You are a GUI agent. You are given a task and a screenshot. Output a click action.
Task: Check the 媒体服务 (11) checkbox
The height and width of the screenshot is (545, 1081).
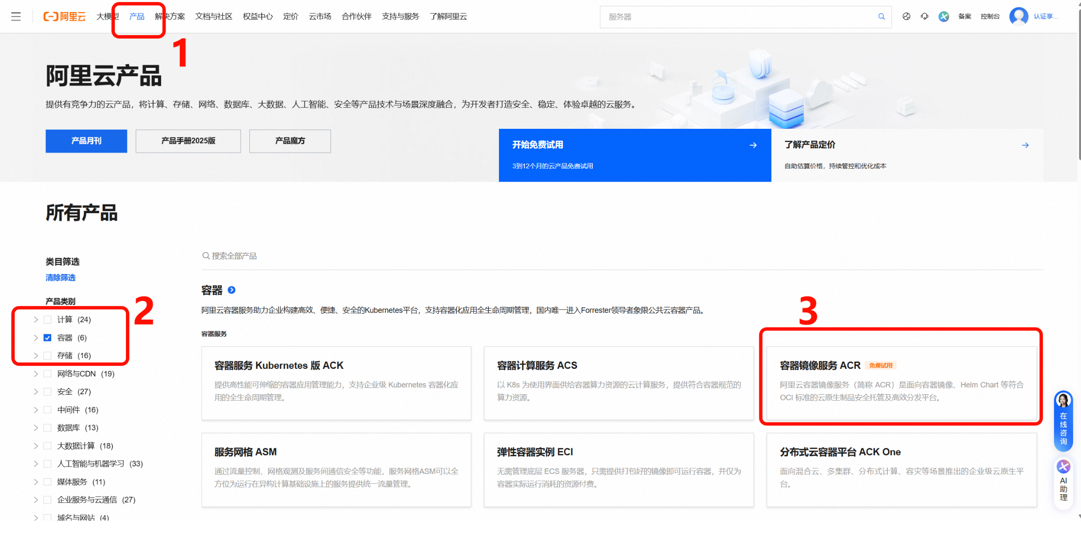[x=47, y=482]
